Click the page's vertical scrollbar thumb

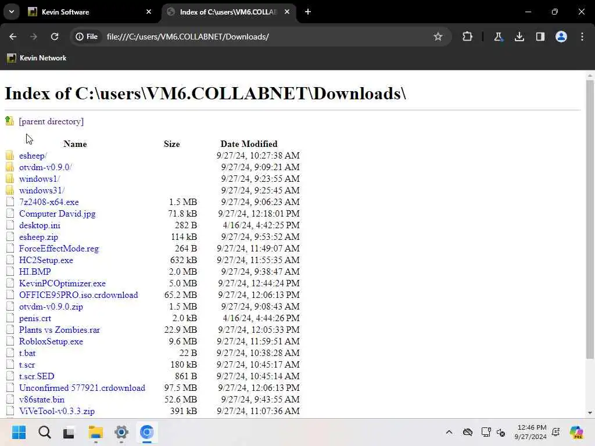click(590, 219)
